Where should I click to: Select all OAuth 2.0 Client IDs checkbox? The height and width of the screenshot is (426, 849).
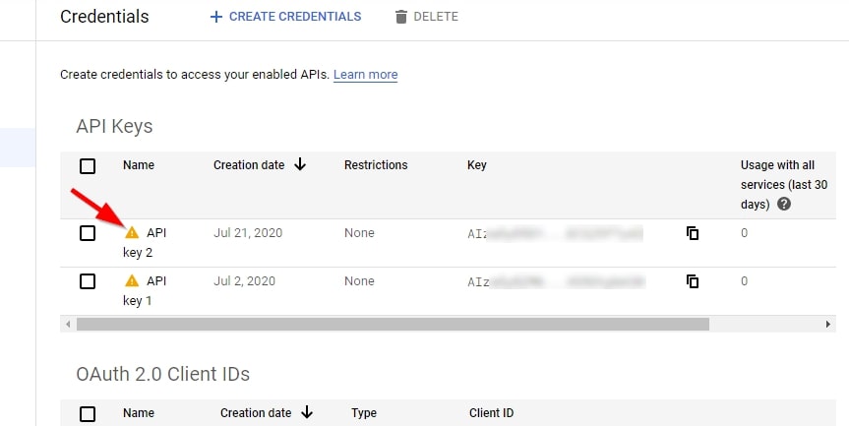(x=88, y=414)
